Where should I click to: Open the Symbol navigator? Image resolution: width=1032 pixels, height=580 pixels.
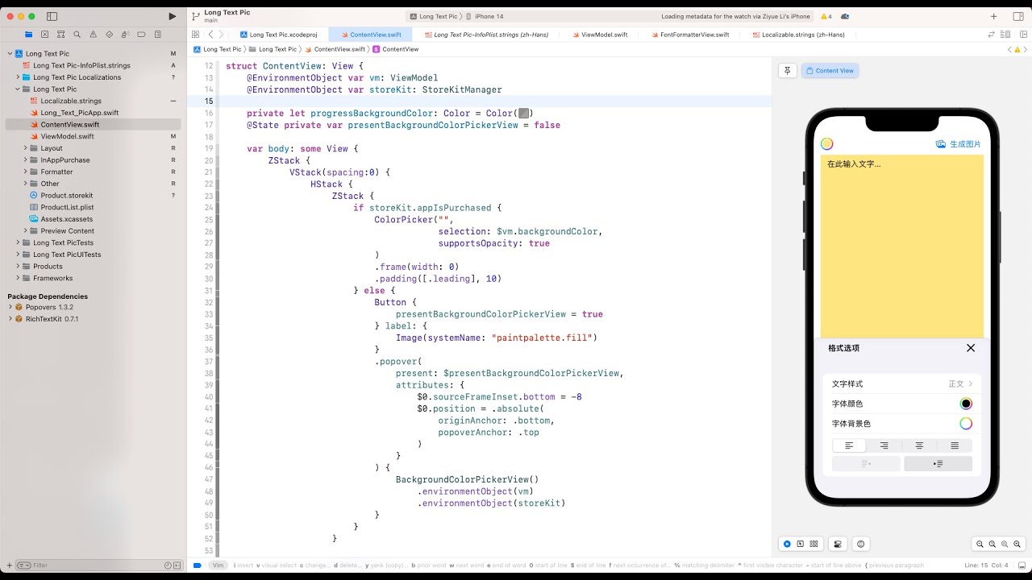pyautogui.click(x=60, y=35)
